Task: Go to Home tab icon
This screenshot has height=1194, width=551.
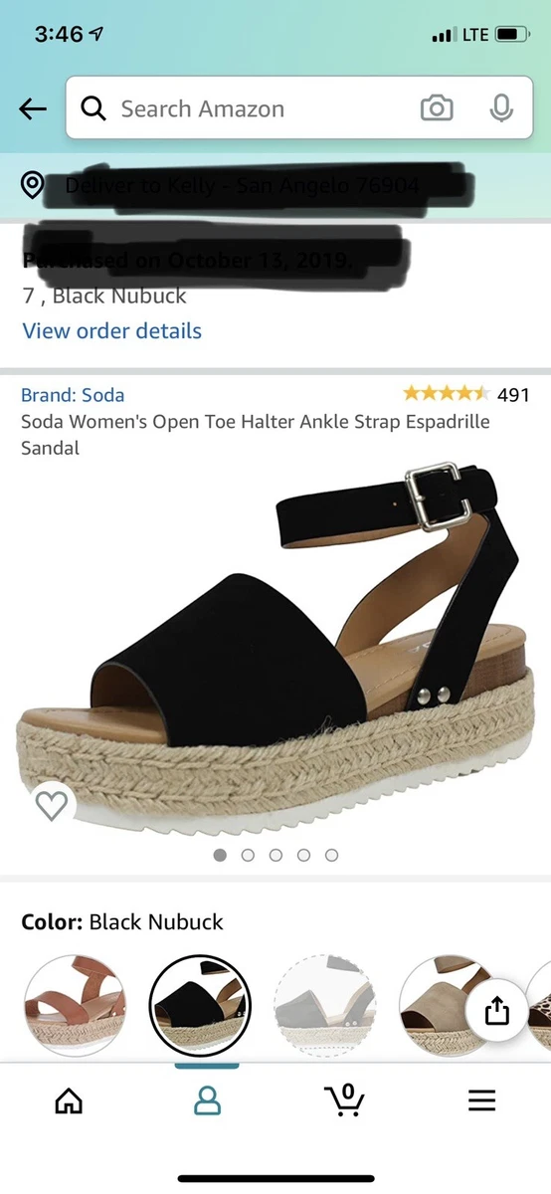Action: [x=69, y=1099]
